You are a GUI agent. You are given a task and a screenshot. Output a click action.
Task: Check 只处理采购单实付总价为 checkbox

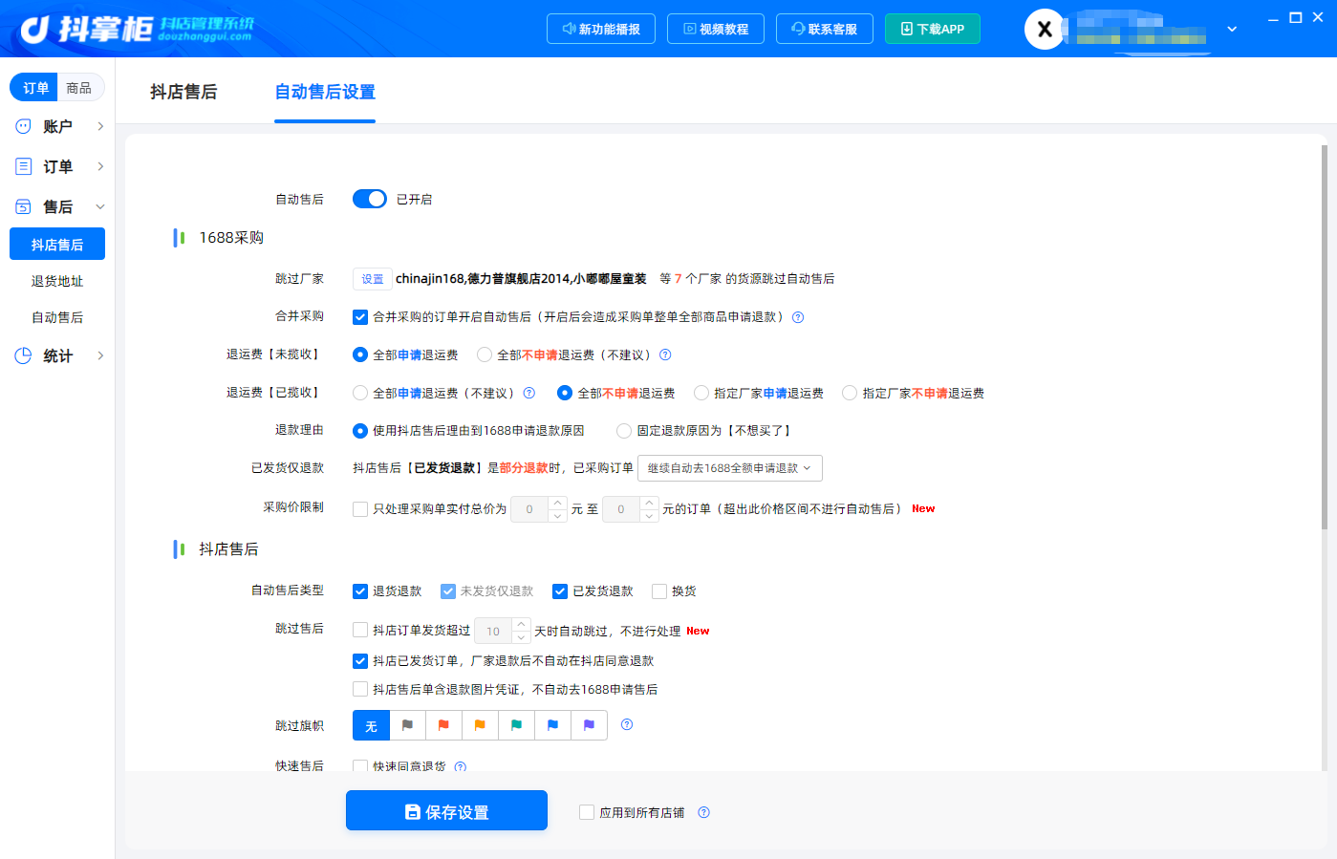click(360, 509)
